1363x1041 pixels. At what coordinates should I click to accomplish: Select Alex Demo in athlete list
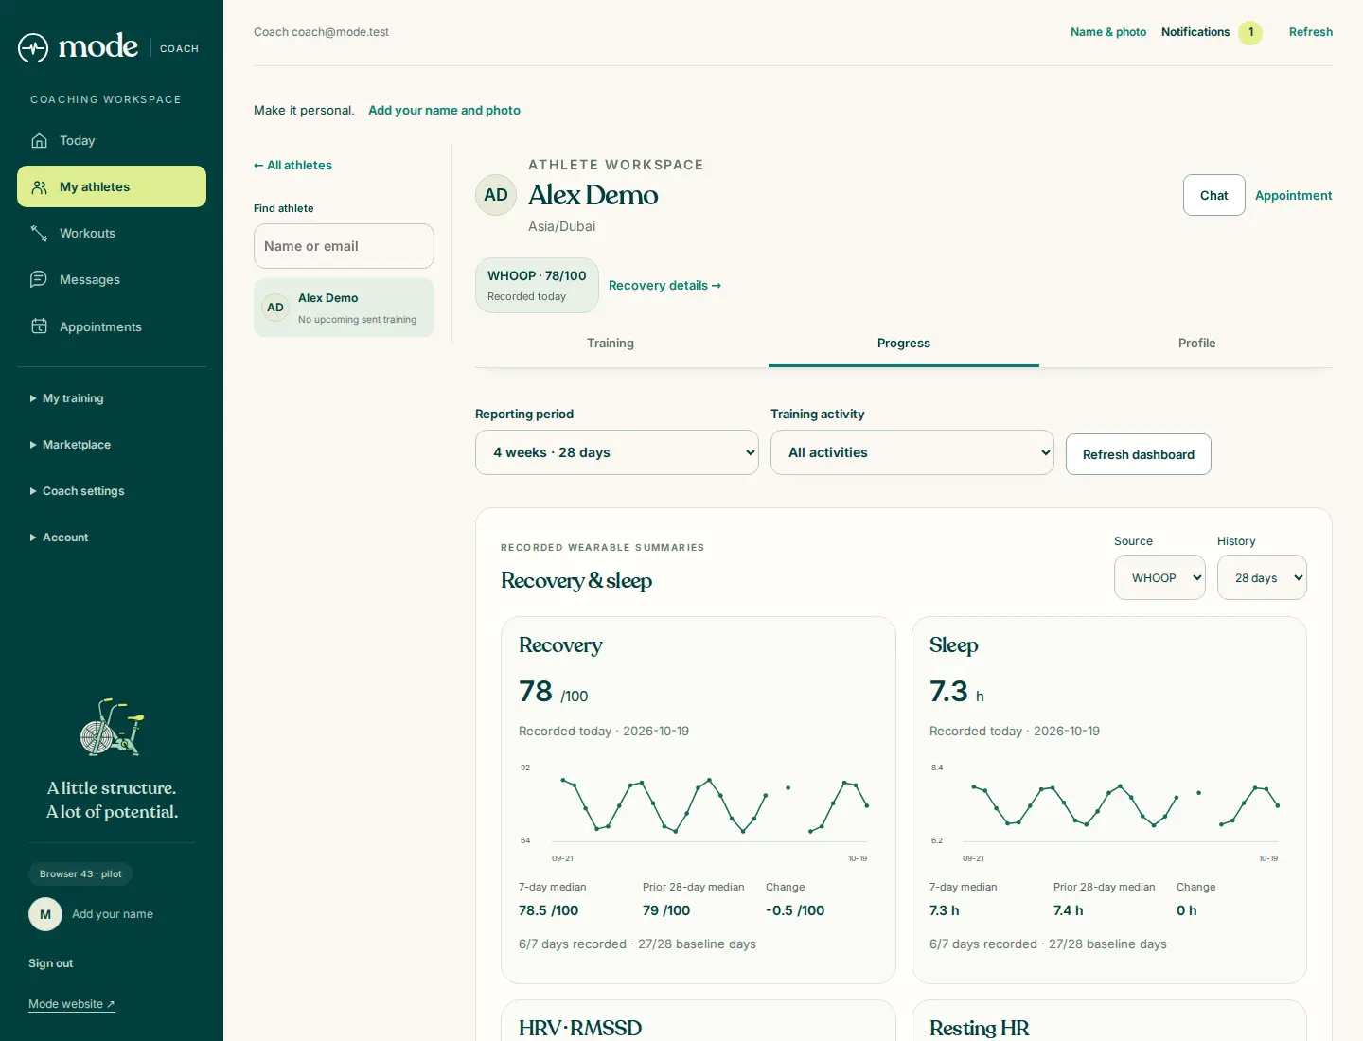pos(344,308)
